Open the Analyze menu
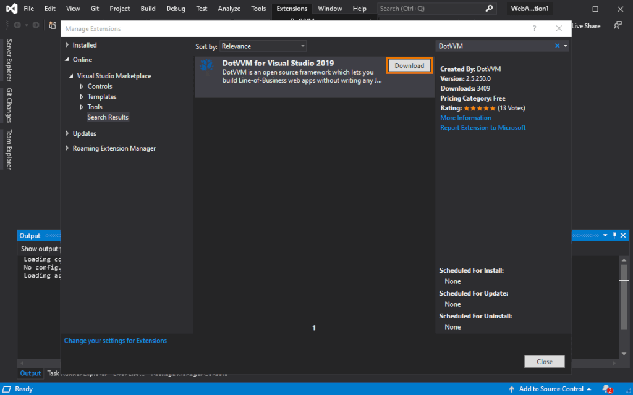 point(229,9)
